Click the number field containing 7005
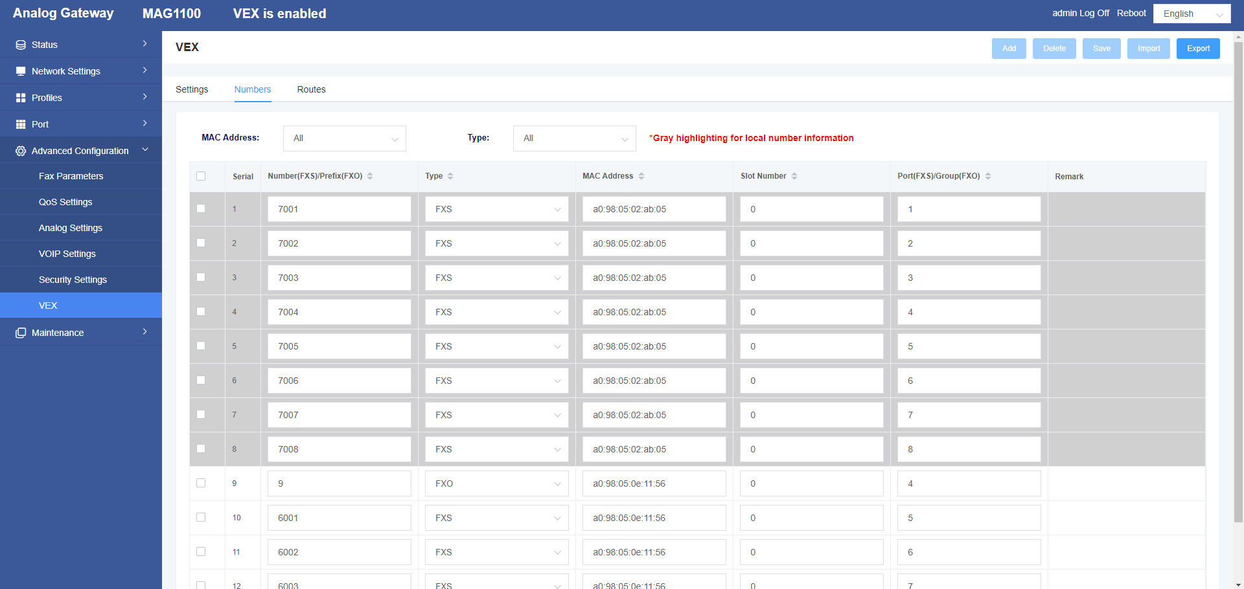 (340, 346)
